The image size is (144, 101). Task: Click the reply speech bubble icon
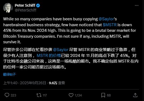[7, 95]
